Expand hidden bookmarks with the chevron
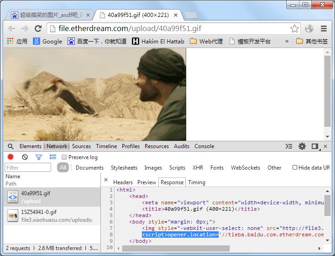The height and width of the screenshot is (256, 335). pos(287,41)
